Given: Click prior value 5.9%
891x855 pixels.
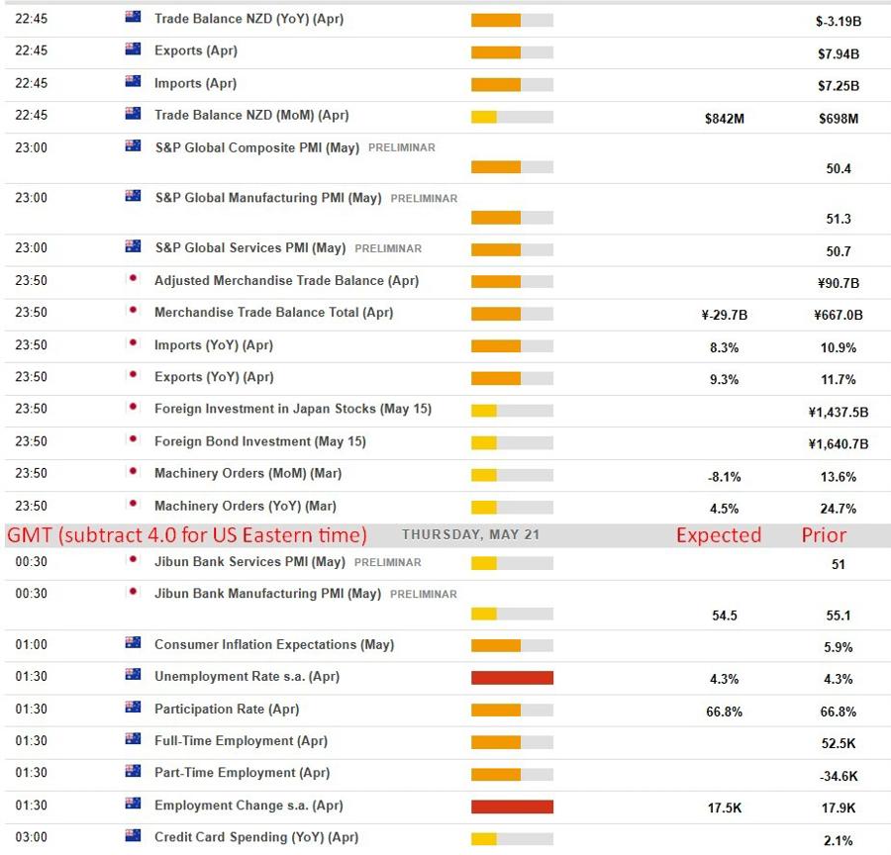Looking at the screenshot, I should click(x=839, y=647).
